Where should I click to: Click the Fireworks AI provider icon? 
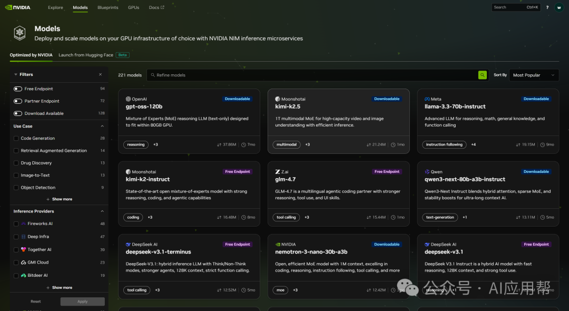point(23,223)
